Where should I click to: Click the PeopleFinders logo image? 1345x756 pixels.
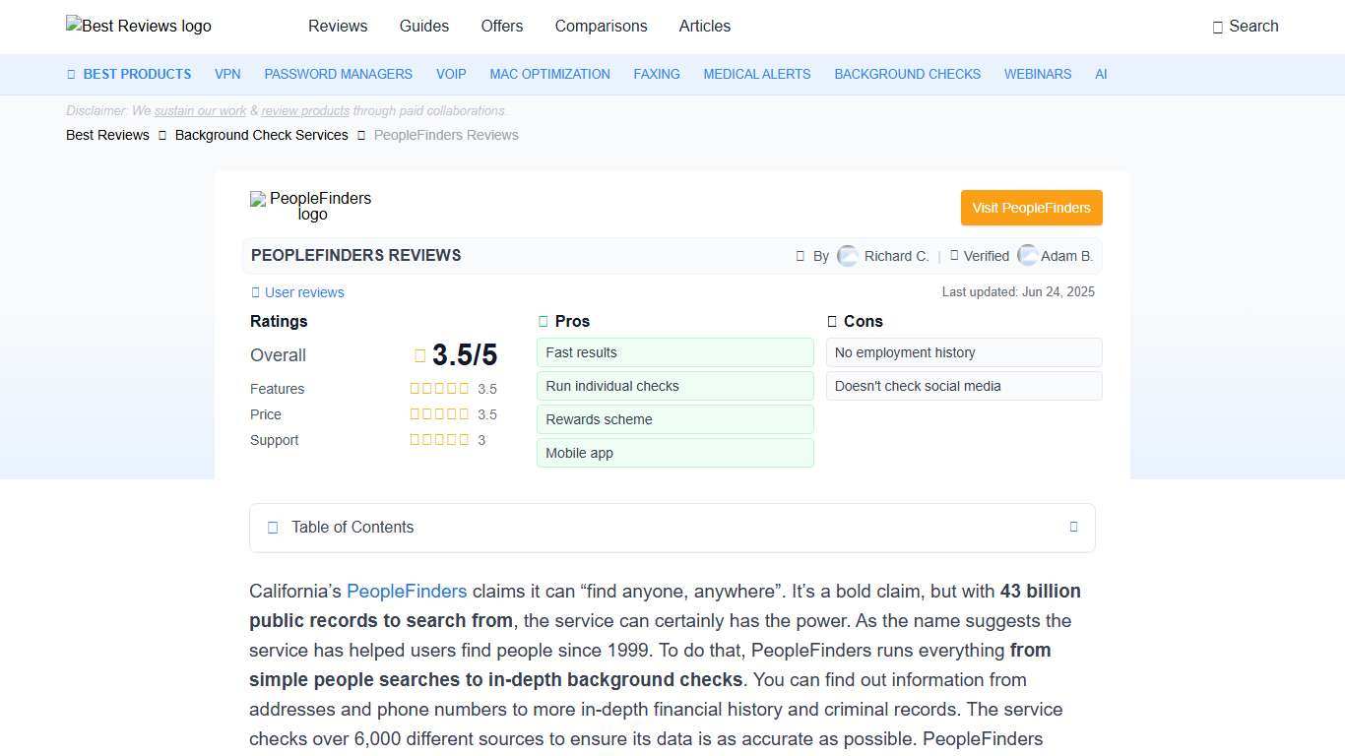[x=311, y=206]
